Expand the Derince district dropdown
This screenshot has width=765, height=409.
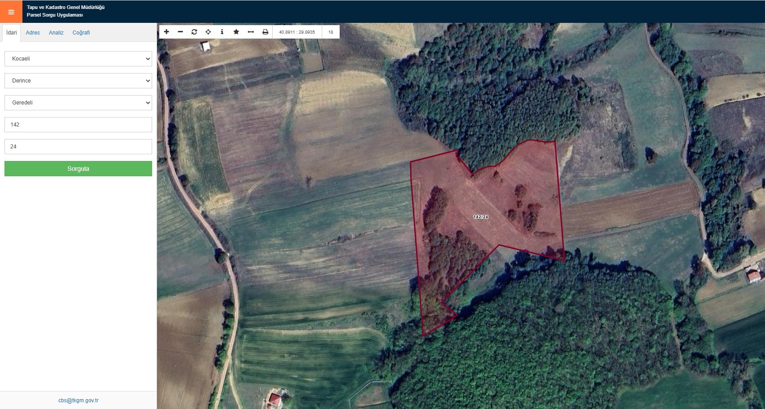click(x=78, y=81)
